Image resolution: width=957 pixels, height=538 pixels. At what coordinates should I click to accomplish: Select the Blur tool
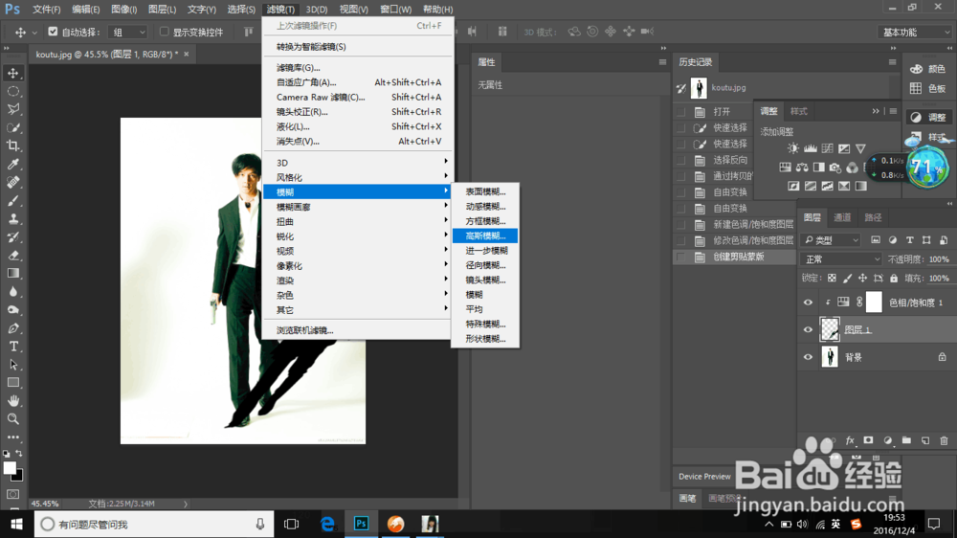12,292
